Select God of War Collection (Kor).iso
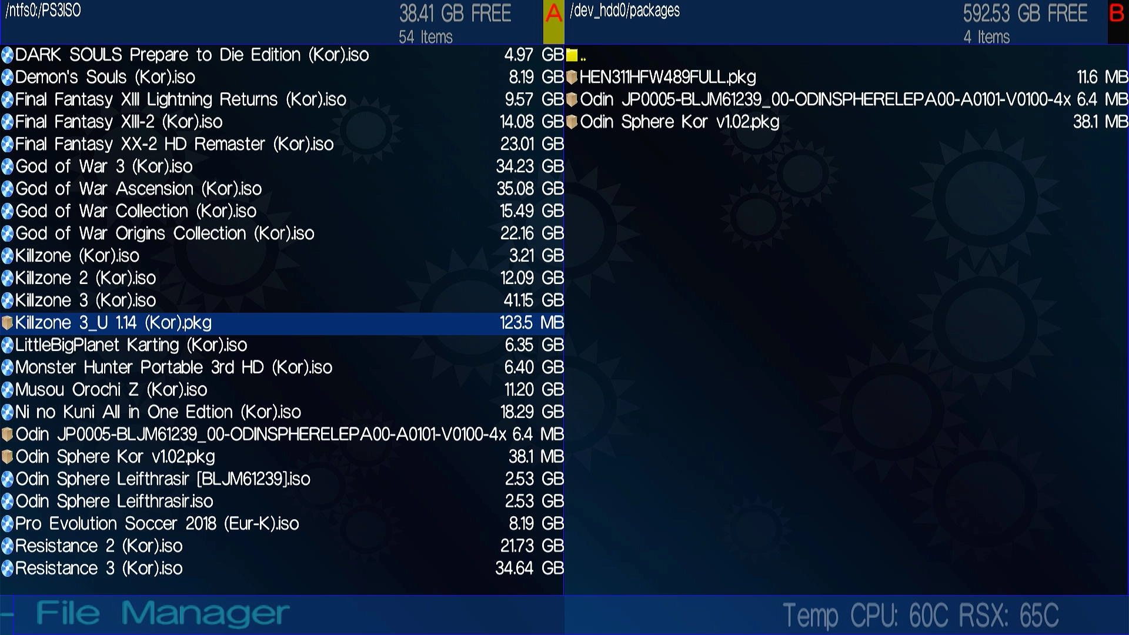This screenshot has width=1129, height=635. pos(136,212)
